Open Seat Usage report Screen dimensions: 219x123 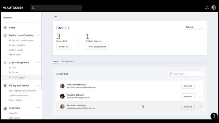point(14,118)
